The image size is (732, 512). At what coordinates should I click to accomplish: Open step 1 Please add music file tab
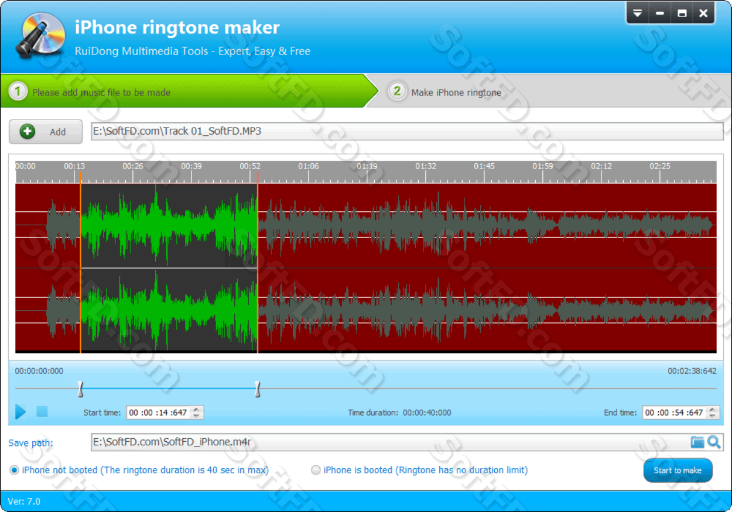tap(189, 92)
